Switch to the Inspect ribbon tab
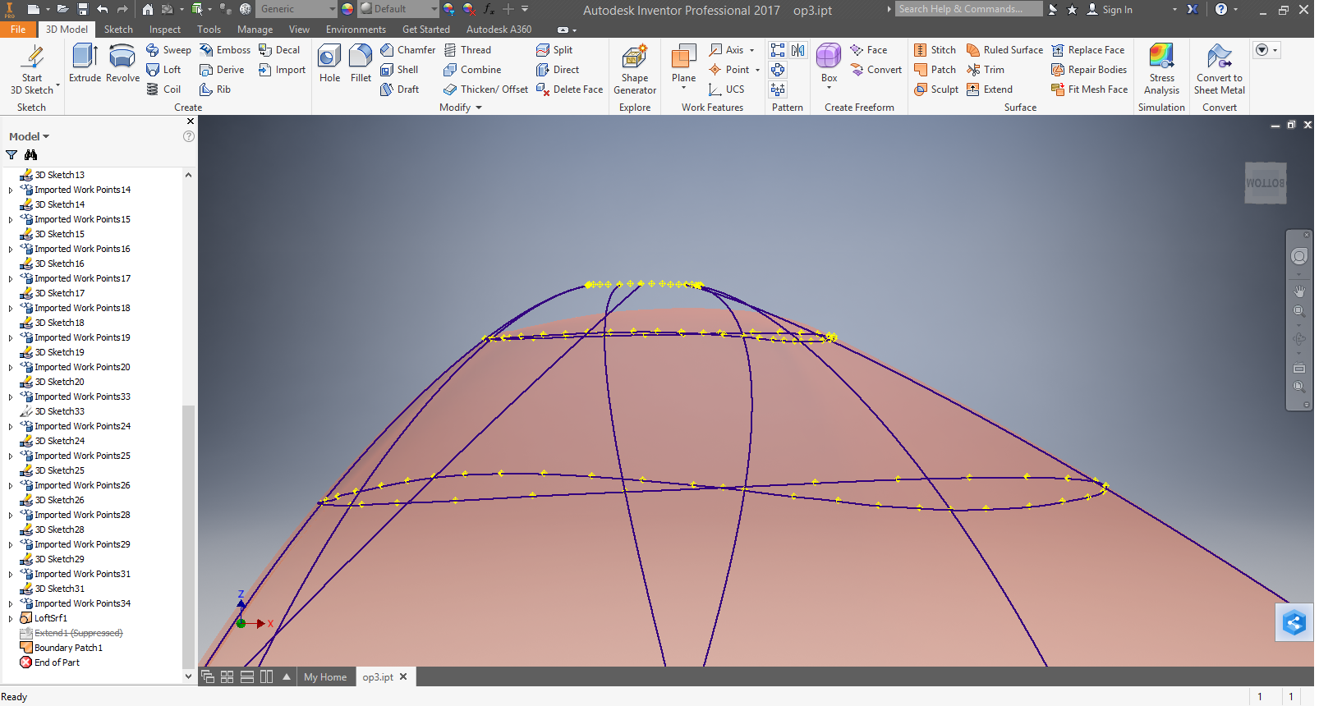 (x=164, y=30)
